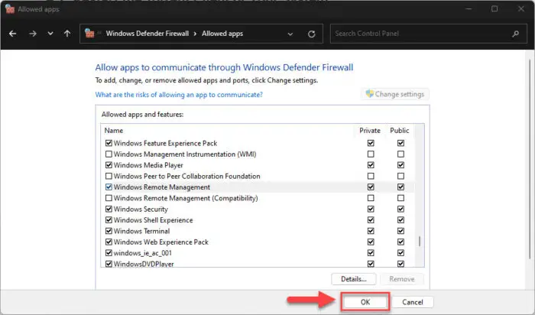Open recent locations chevron next to forward arrow
This screenshot has height=315, width=535.
click(50, 34)
